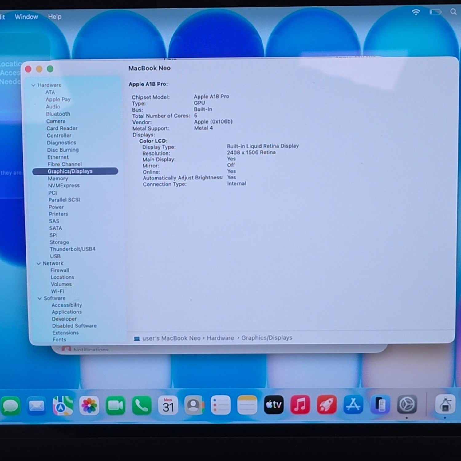Select the Wi-Fi row under Network

tap(57, 291)
